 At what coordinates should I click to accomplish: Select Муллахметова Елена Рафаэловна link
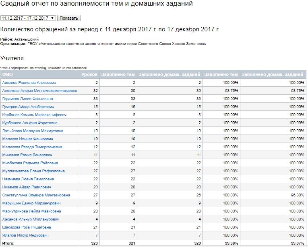click(33, 171)
